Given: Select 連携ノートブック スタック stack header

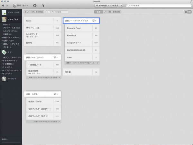Looking at the screenshot, I should tap(81, 21).
